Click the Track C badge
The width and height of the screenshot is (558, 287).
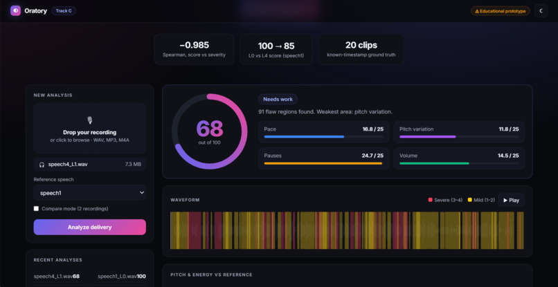pyautogui.click(x=64, y=10)
